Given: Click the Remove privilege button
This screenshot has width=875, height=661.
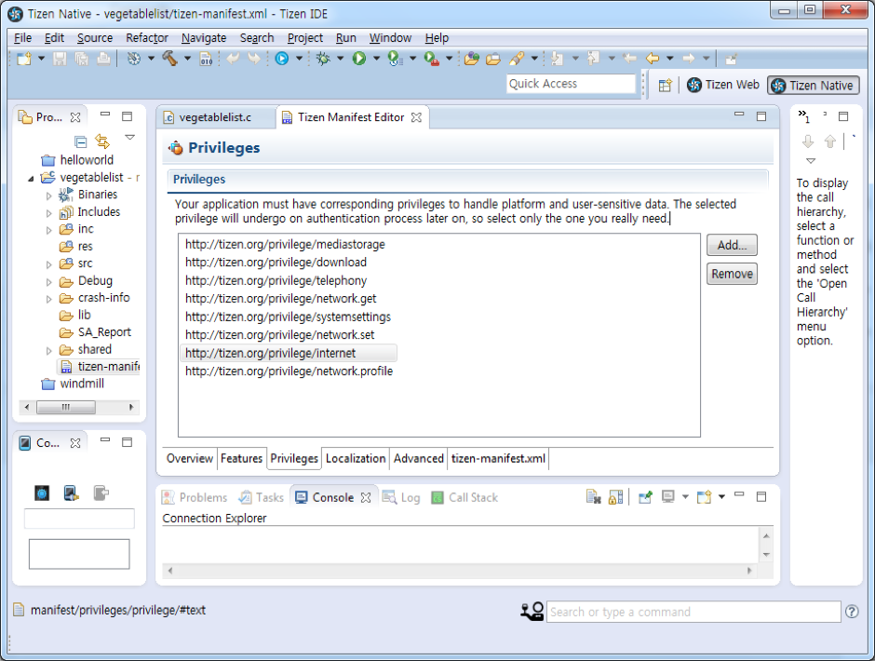Looking at the screenshot, I should pos(732,274).
